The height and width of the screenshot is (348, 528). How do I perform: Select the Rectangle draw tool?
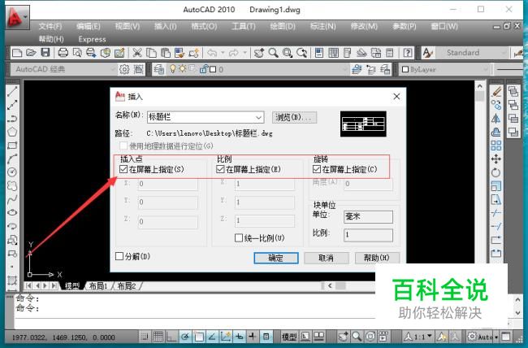pyautogui.click(x=12, y=146)
